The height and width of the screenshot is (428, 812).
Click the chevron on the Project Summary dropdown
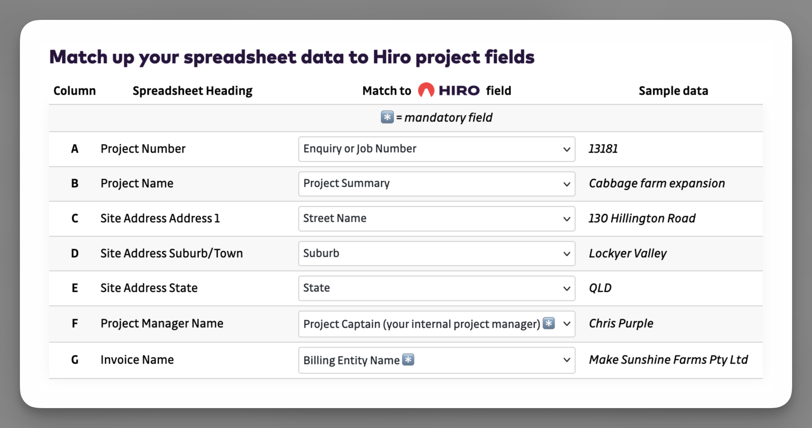point(566,184)
